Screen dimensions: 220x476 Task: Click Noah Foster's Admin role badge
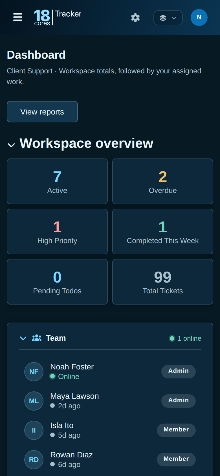coord(179,371)
